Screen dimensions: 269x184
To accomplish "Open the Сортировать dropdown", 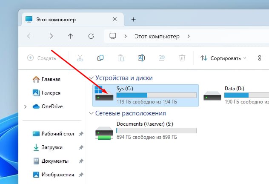I will click(223, 58).
